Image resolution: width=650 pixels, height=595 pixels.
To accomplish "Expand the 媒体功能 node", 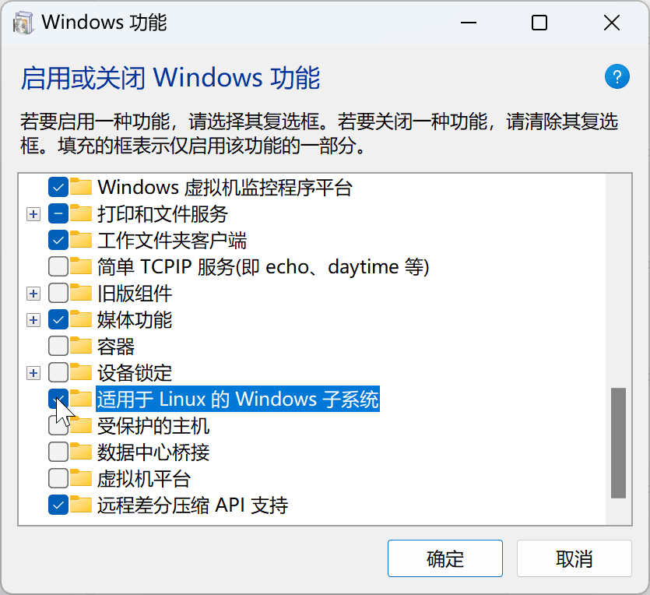I will (33, 319).
